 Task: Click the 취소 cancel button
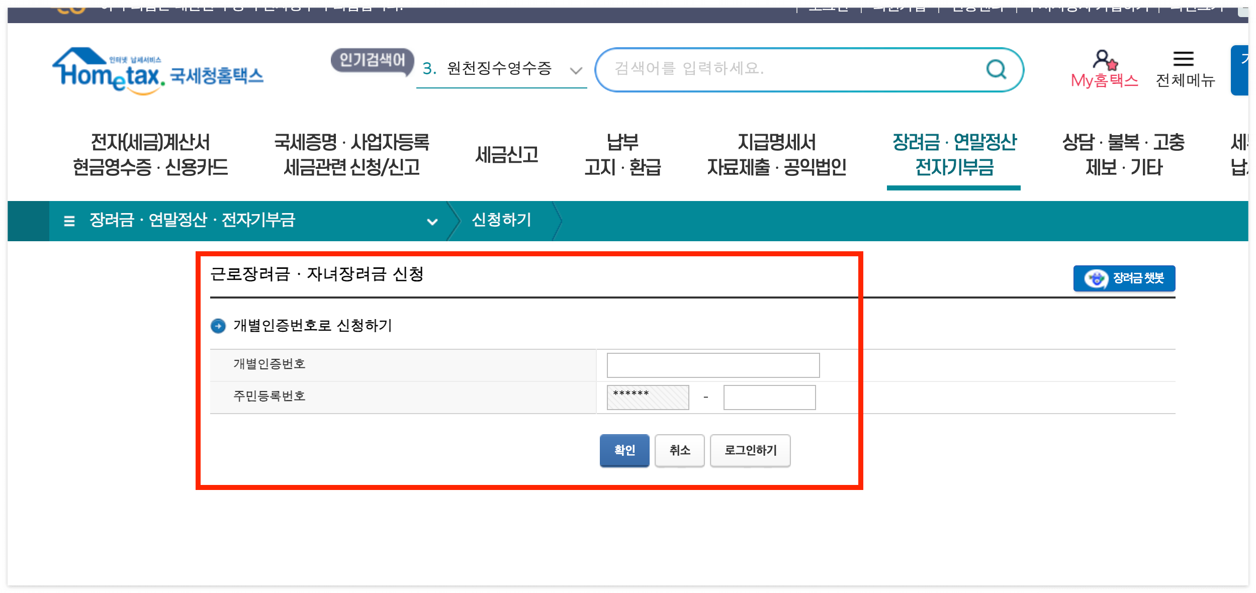[679, 451]
